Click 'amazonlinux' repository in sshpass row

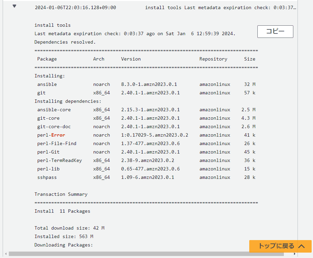[215, 178]
